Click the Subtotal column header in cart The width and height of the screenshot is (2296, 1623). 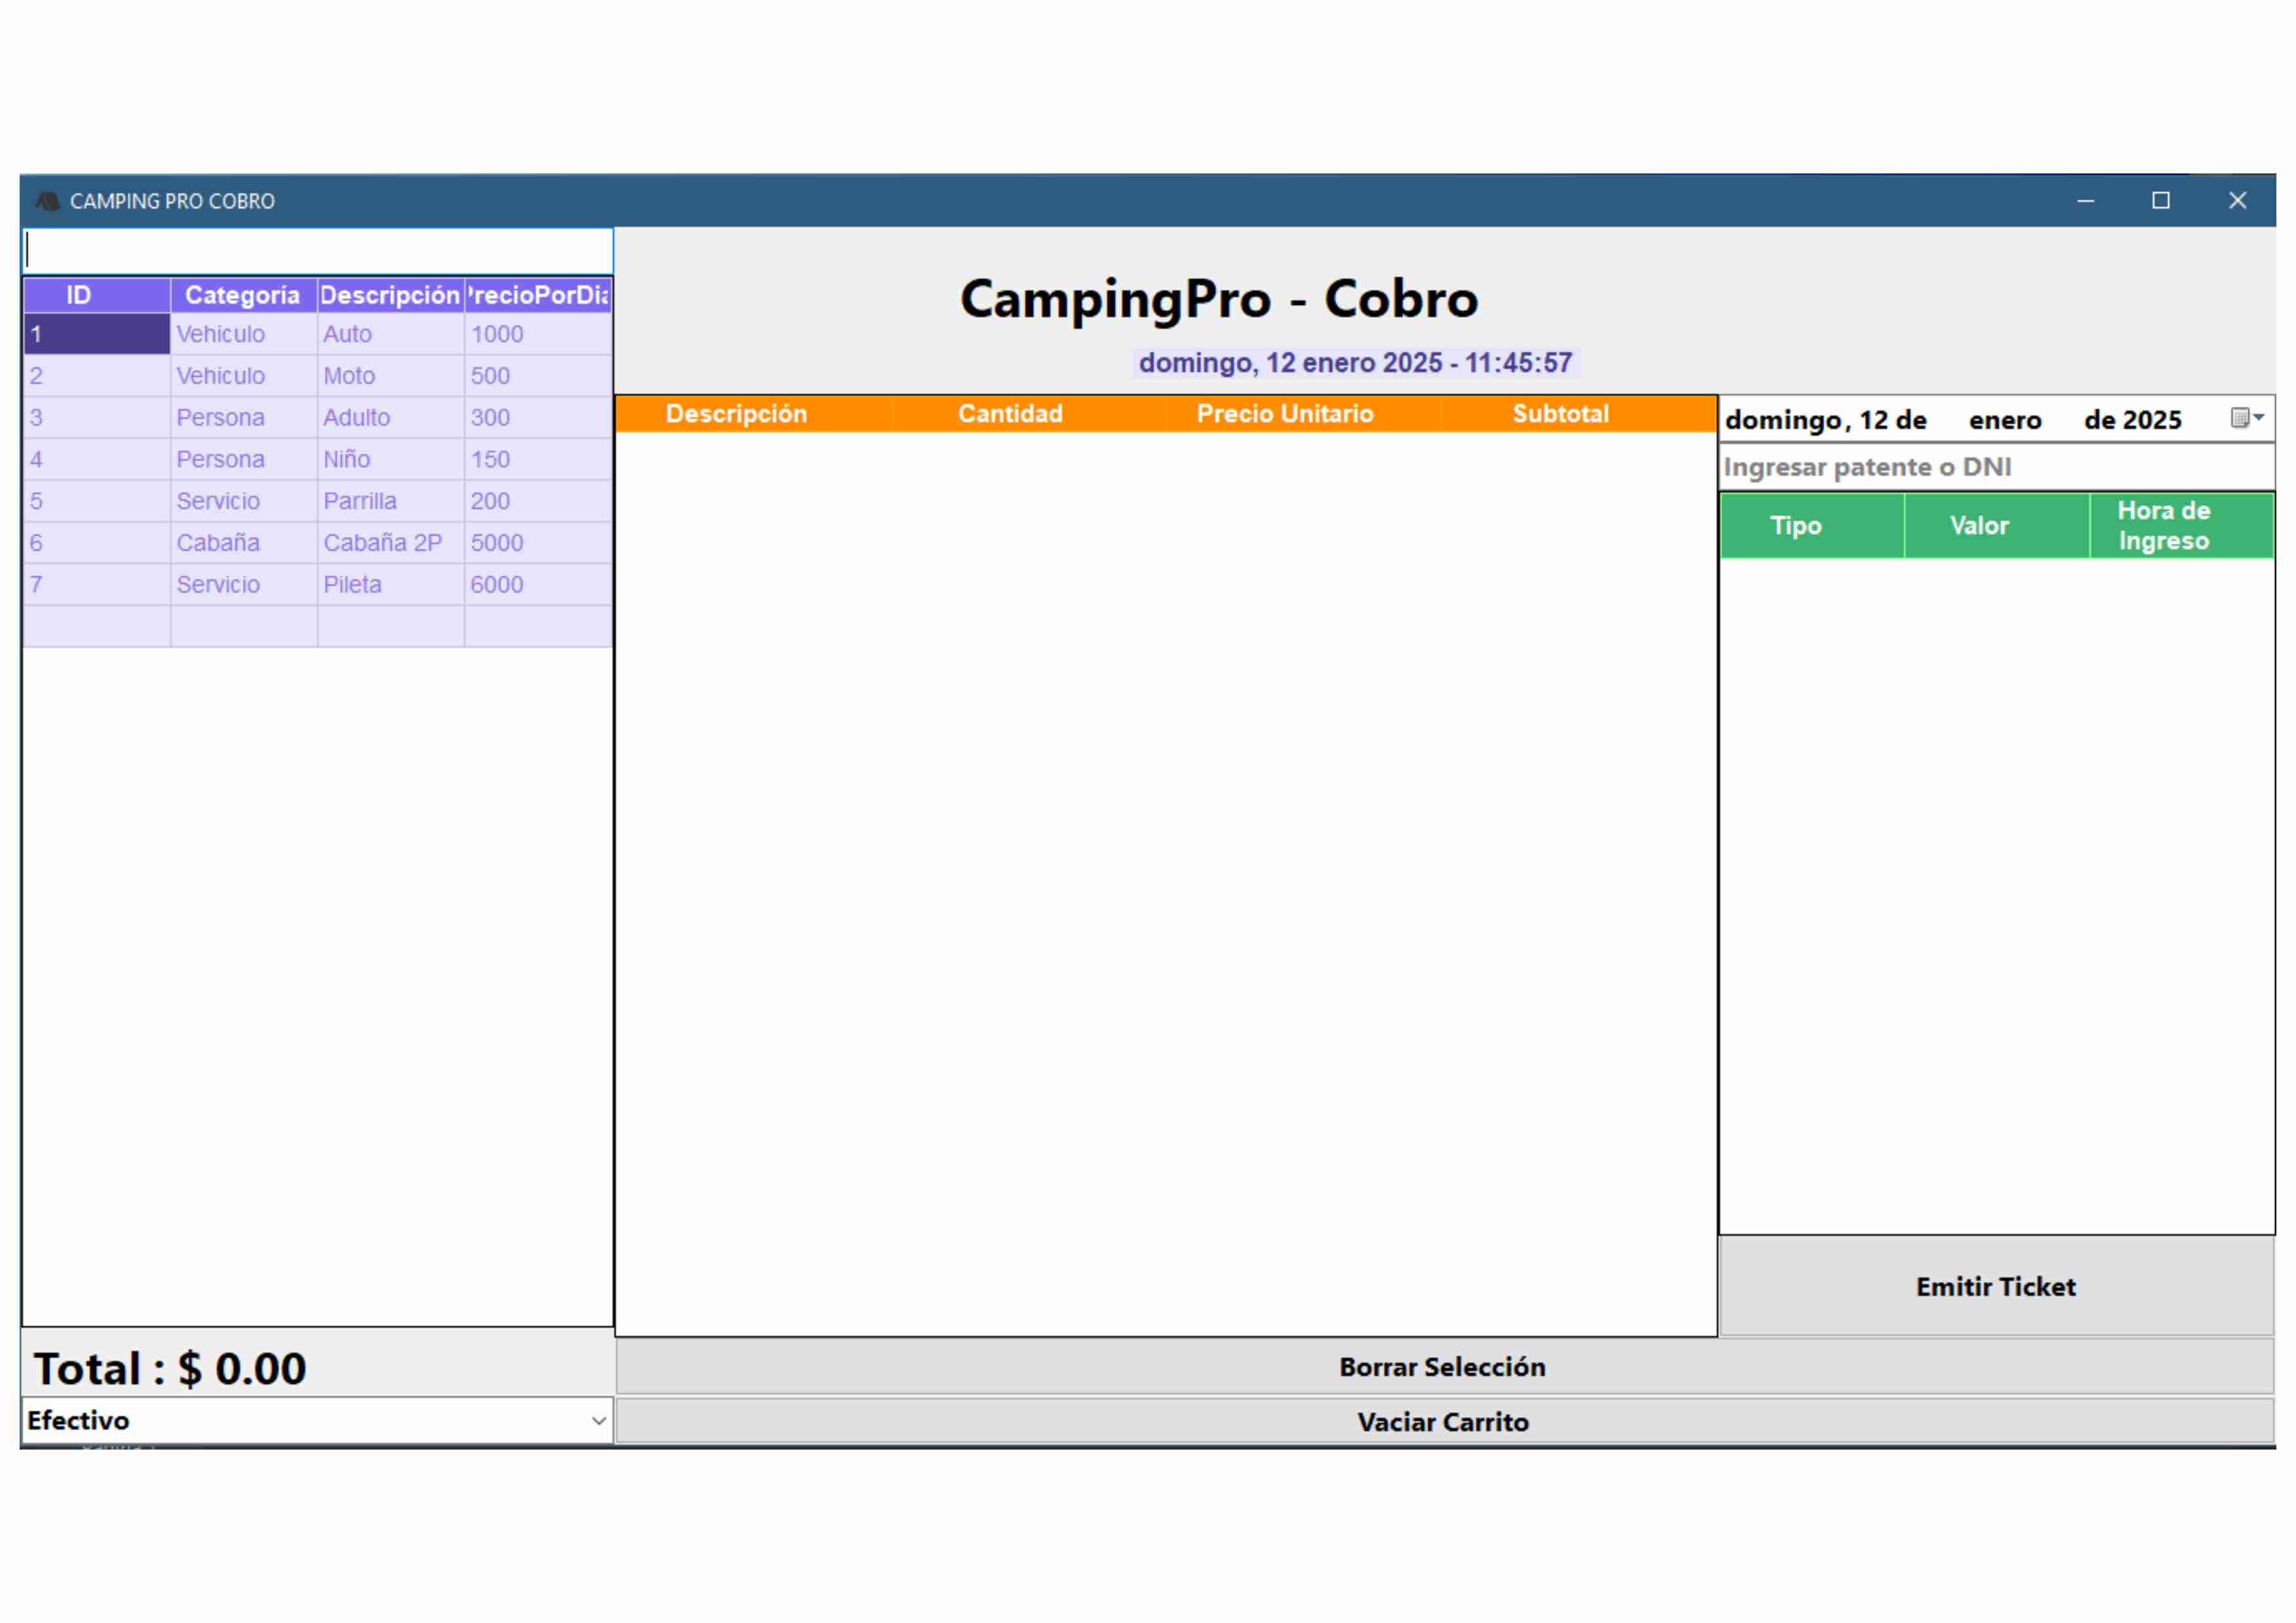(x=1560, y=414)
